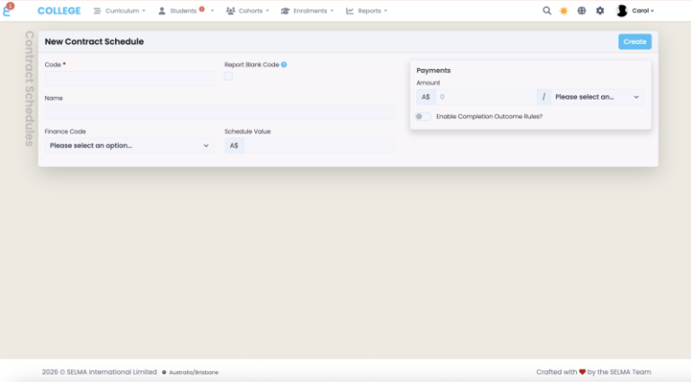Open the settings gear icon
Screen dimensions: 691x382
point(600,11)
